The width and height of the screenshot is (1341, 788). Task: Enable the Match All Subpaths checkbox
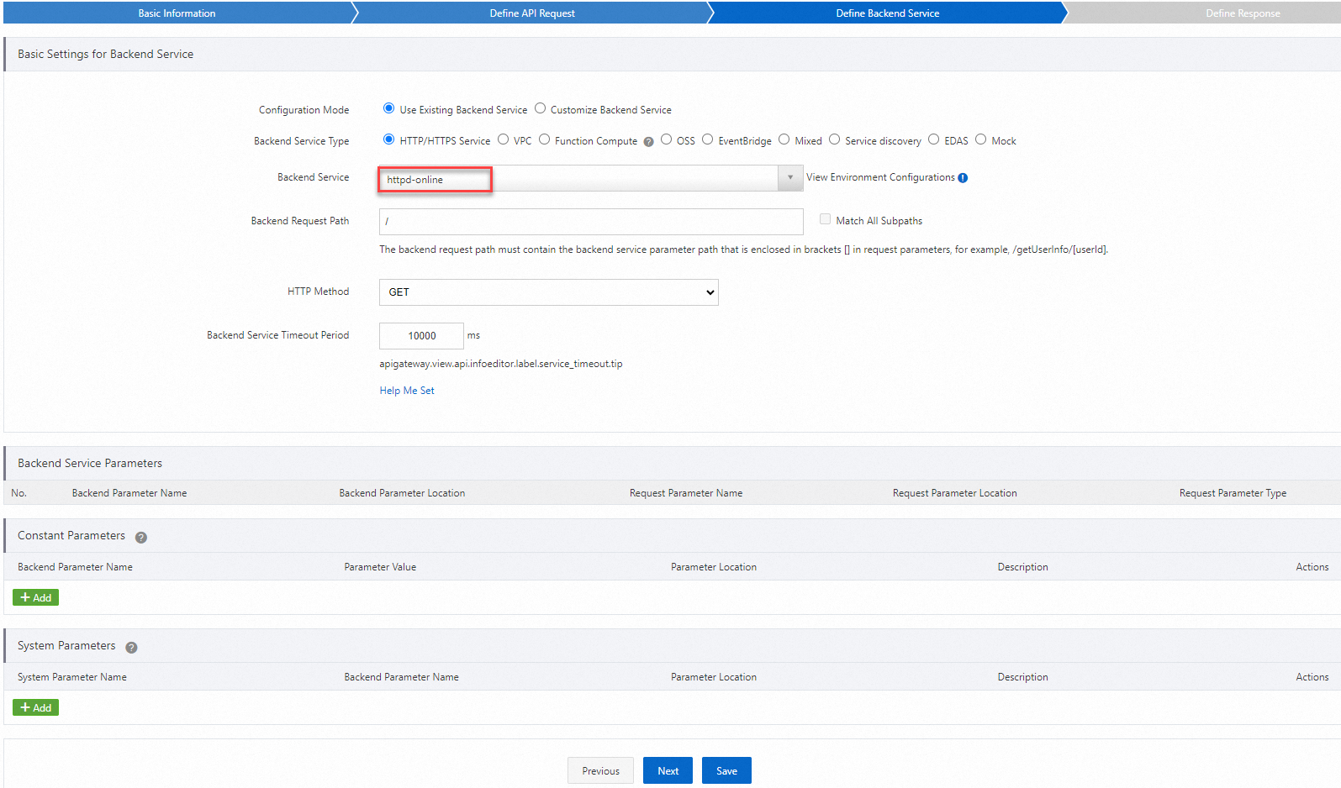click(x=825, y=219)
